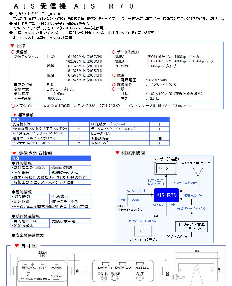Click the DC8V〜30V power voltage value
Viewport: 232px width, 286px height.
[x=157, y=80]
